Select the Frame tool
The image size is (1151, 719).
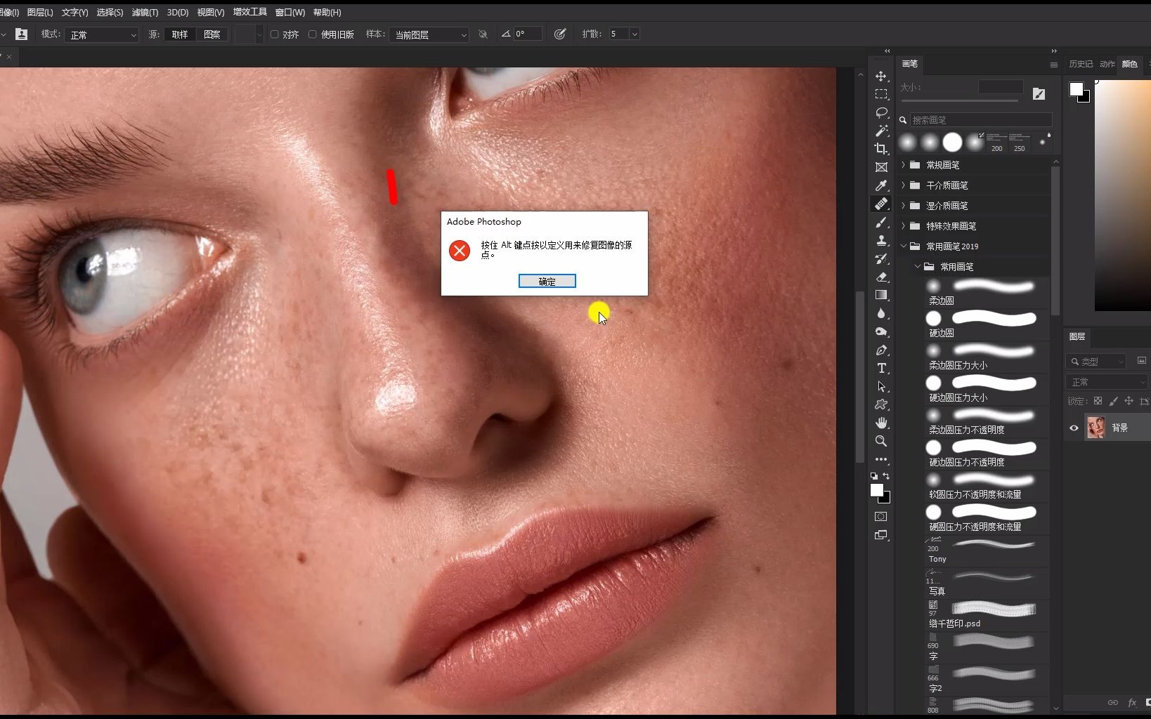pyautogui.click(x=881, y=167)
